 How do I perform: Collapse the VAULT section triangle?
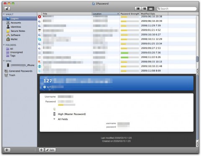[4, 14]
